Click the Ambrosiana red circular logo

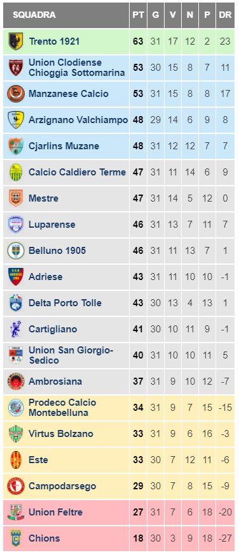[x=16, y=381]
